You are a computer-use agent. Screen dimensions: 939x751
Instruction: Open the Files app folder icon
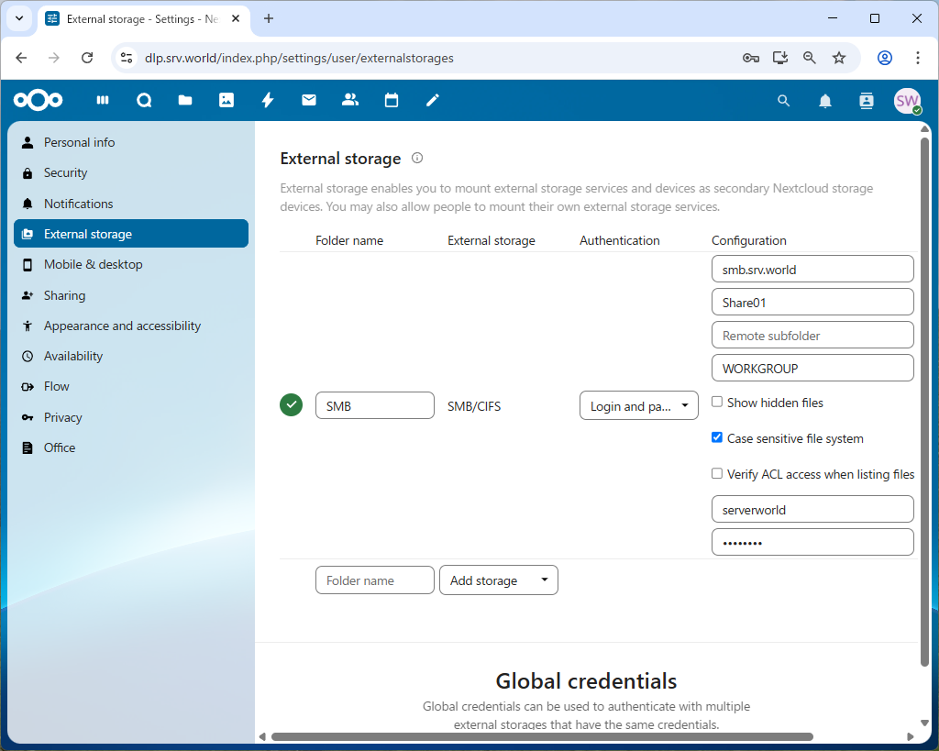click(185, 101)
